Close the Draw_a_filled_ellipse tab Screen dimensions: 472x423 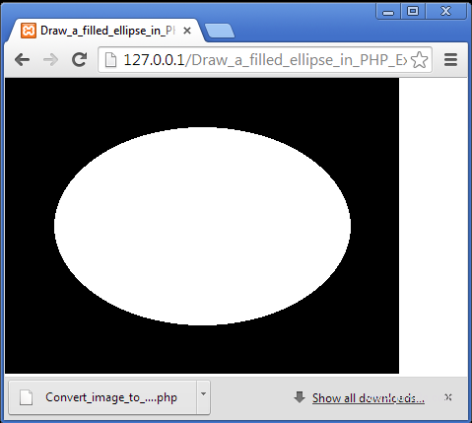tap(187, 31)
